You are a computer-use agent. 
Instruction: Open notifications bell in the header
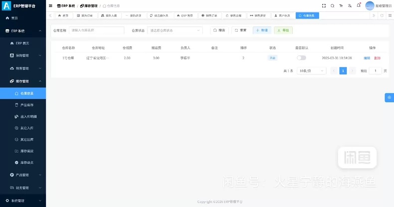click(359, 5)
